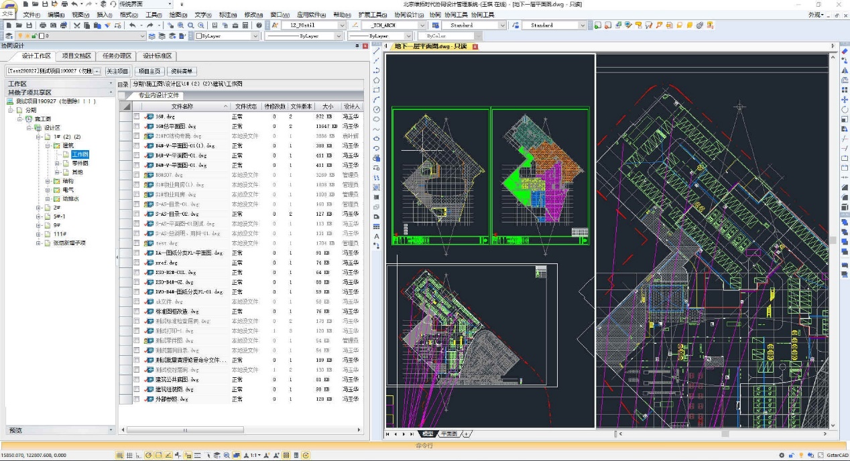850x461 pixels.
Task: Expand the 结构 tree node
Action: tap(48, 181)
